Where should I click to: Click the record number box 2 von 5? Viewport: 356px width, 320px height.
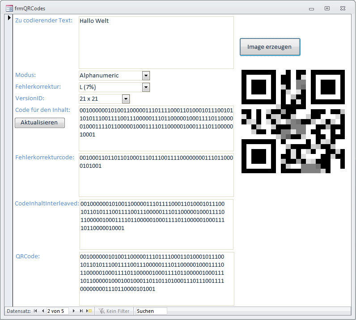[x=57, y=311]
